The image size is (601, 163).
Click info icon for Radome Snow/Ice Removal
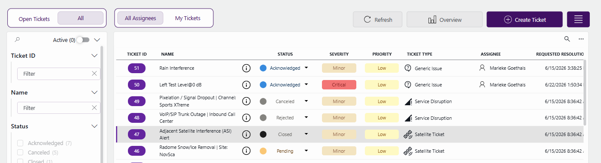(x=246, y=151)
